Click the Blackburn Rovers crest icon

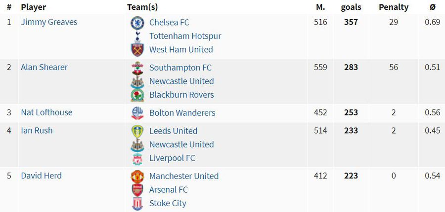[137, 95]
